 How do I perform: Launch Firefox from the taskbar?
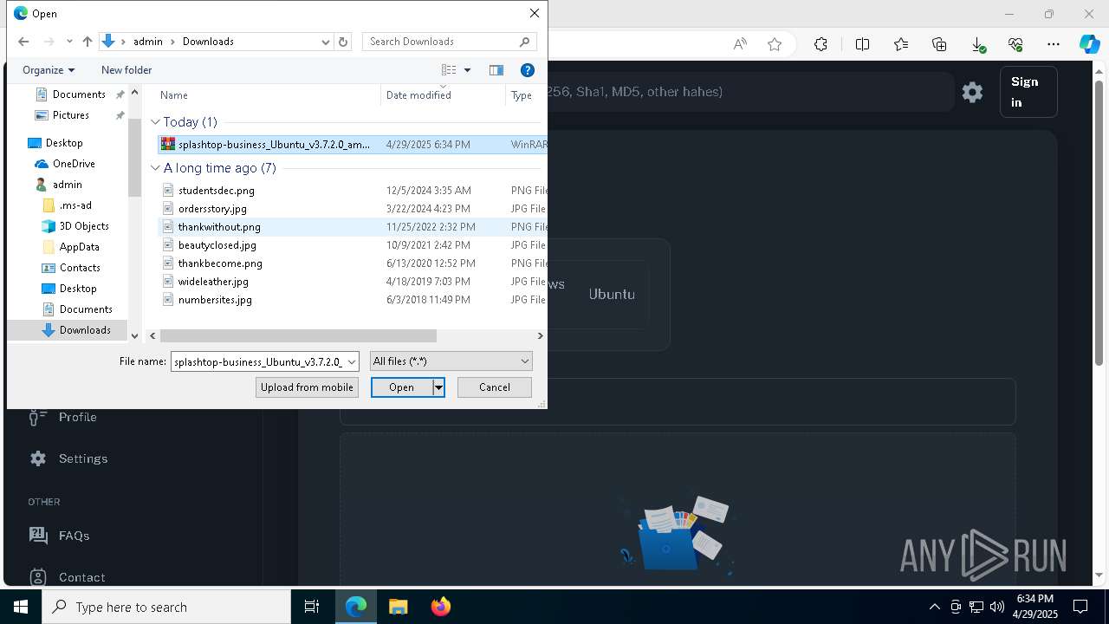(x=441, y=607)
